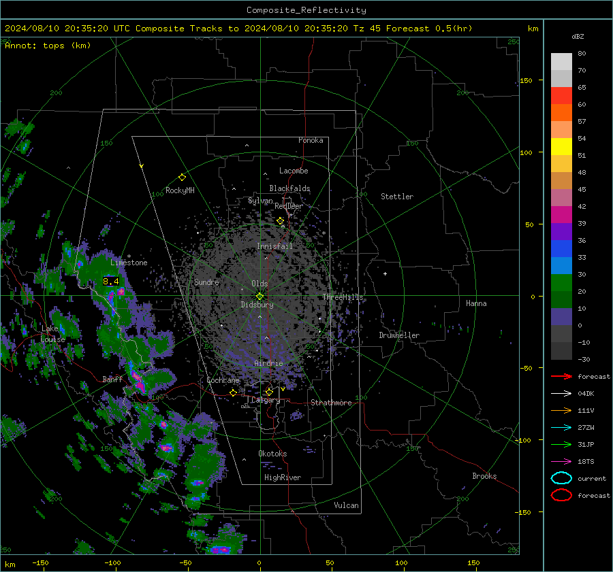Click the Vulcan city label

(x=346, y=505)
